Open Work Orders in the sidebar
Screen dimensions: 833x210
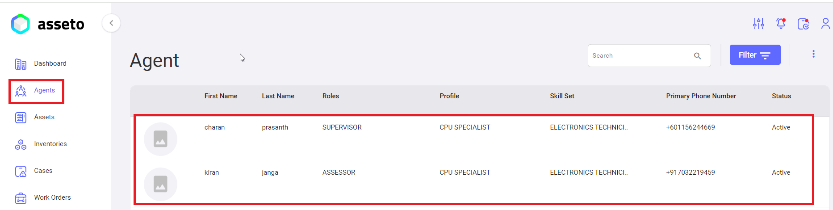coord(52,197)
